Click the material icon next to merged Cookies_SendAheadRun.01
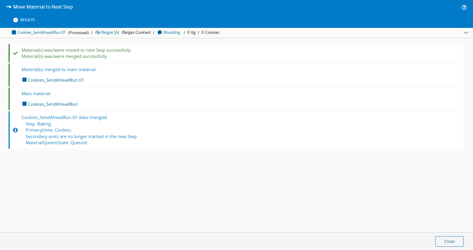Screen dimensions: 473x250 [24, 80]
